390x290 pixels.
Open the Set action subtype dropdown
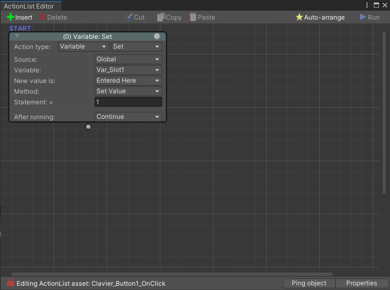(x=137, y=46)
